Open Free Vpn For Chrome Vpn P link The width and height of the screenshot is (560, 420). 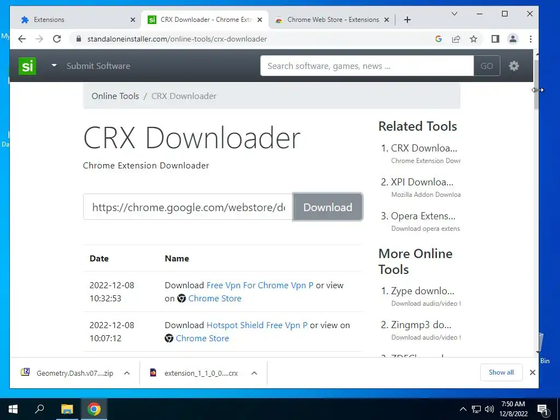260,285
